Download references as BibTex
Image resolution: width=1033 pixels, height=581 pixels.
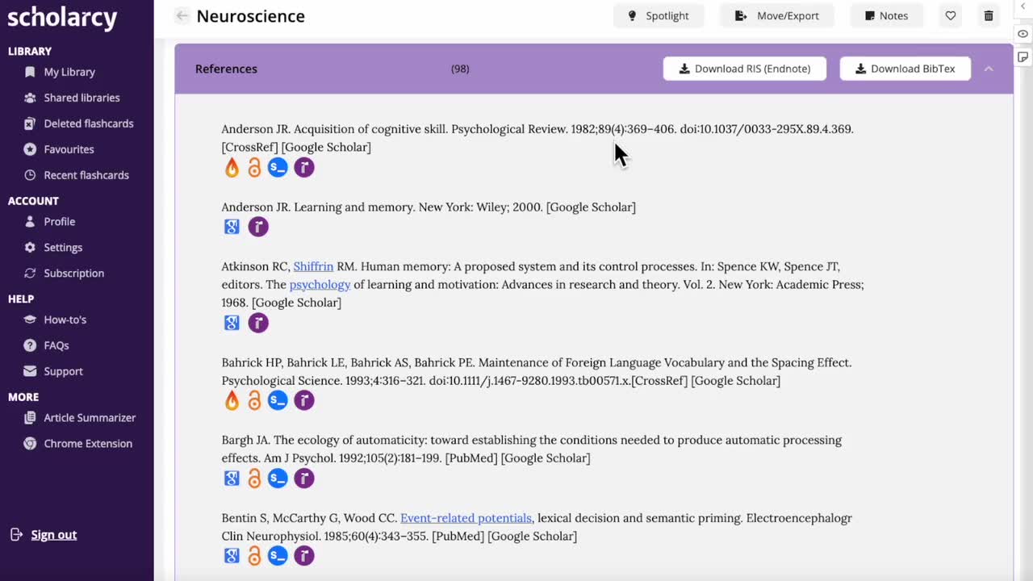[905, 69]
